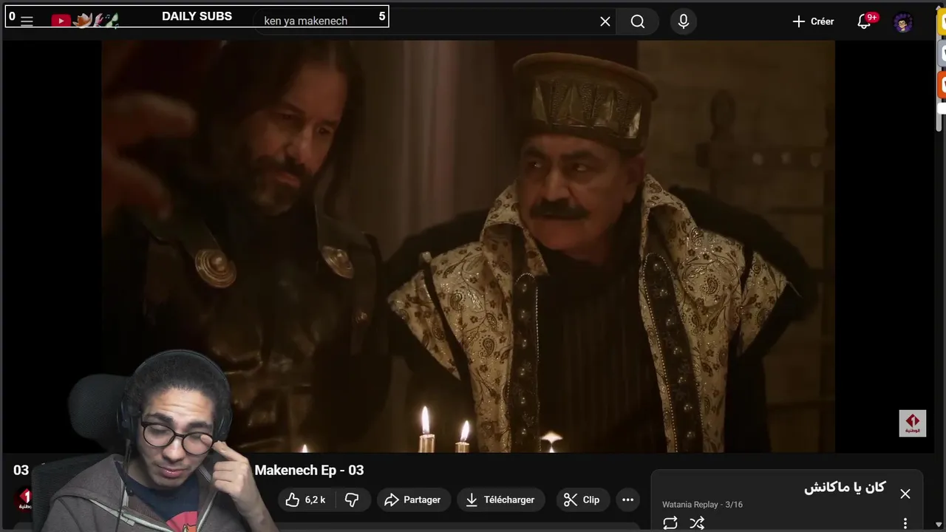Toggle playlist shuffle mode

click(697, 523)
